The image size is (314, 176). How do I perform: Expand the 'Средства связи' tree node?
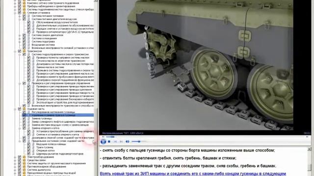[15, 160]
